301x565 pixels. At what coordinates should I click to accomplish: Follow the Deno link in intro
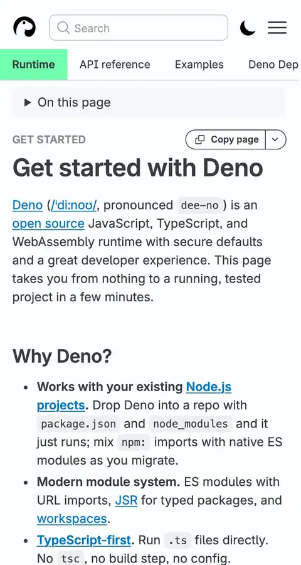pyautogui.click(x=28, y=205)
